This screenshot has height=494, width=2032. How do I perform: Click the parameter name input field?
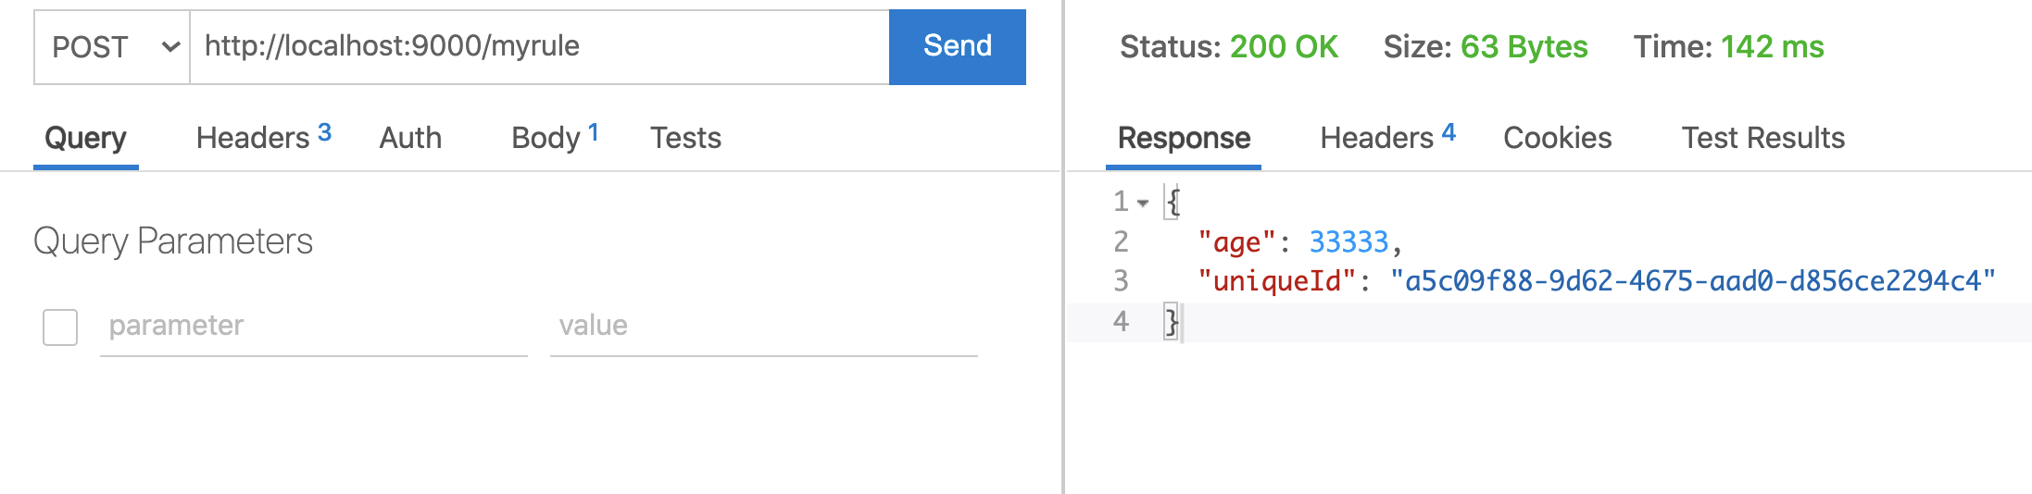point(314,327)
